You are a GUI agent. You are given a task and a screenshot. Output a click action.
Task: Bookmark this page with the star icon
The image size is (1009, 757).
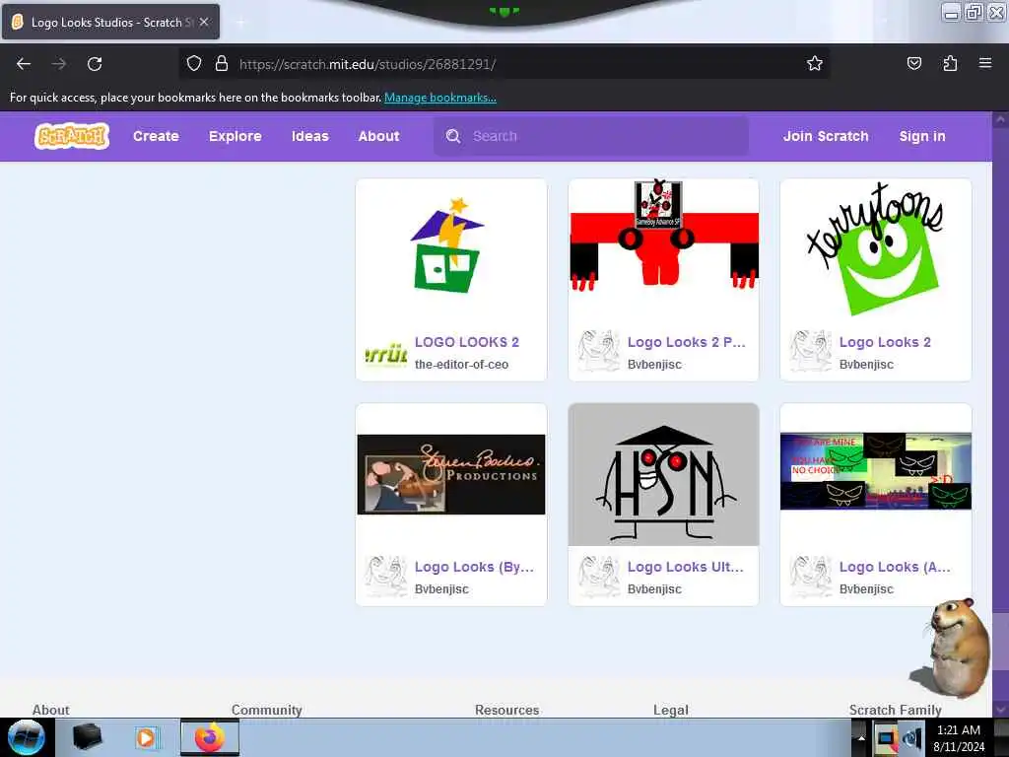click(x=815, y=63)
